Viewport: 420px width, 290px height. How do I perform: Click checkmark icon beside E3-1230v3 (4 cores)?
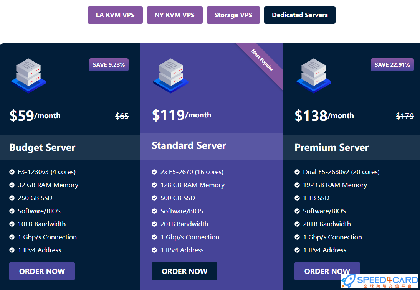pyautogui.click(x=12, y=172)
